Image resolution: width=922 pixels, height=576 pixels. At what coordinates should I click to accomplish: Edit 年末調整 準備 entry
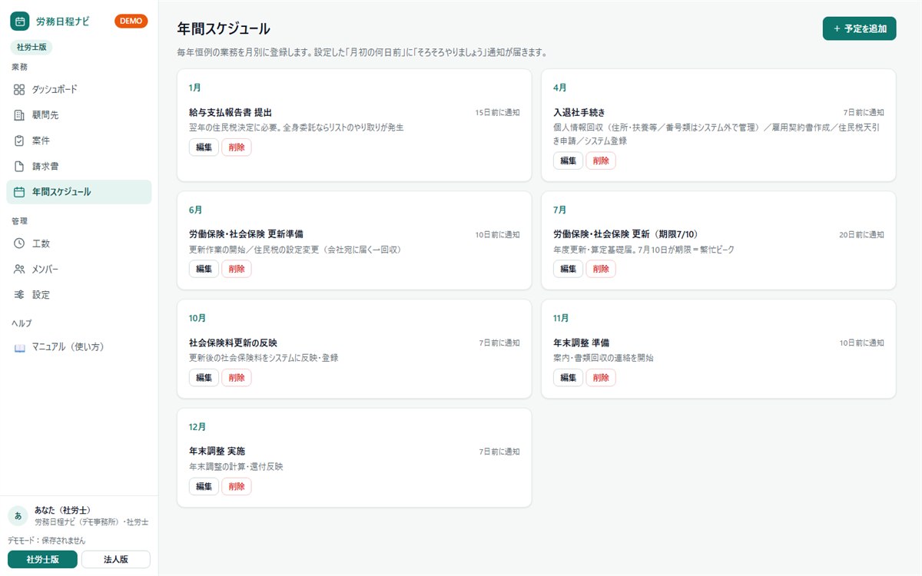point(568,377)
